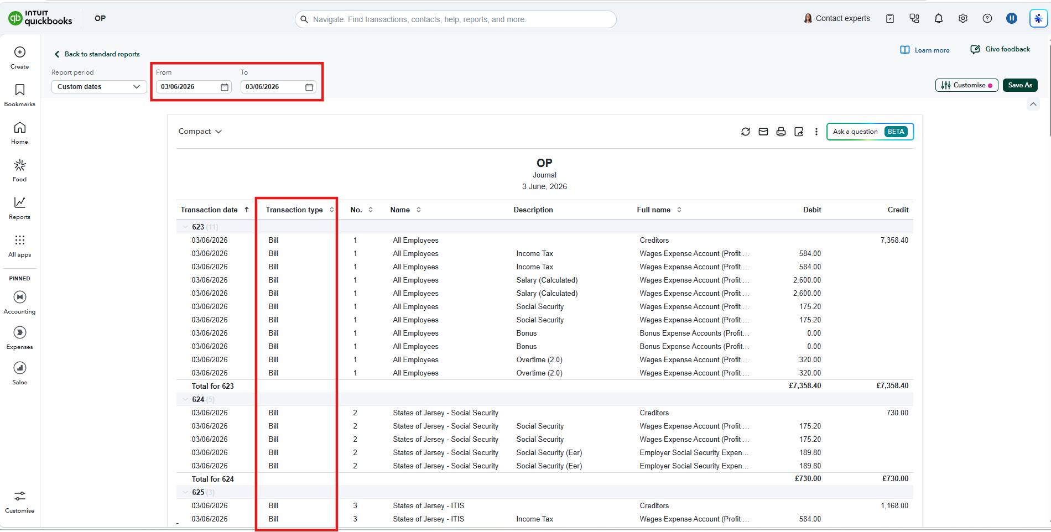
Task: Open the settings gear
Action: [x=963, y=18]
